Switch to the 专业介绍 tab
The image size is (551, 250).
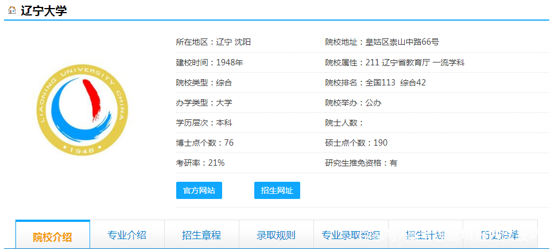point(127,235)
